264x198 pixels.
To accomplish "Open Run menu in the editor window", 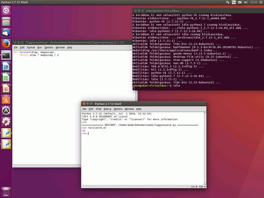I will (40, 47).
